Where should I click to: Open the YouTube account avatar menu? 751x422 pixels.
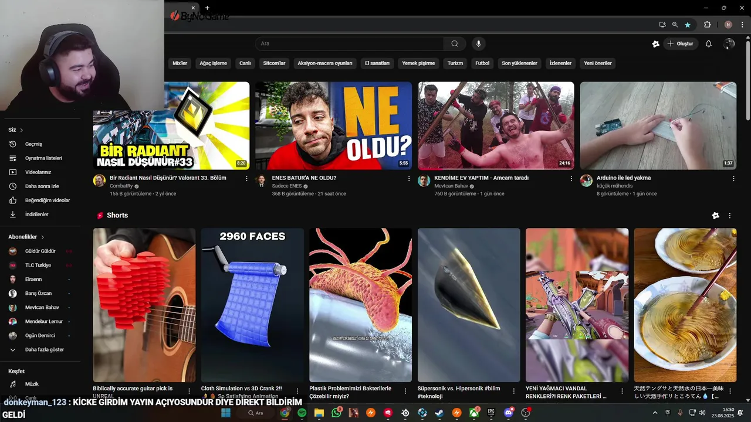[729, 43]
